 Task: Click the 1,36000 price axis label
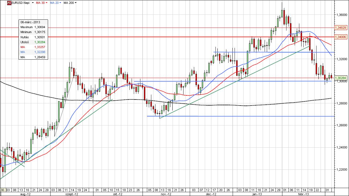341,15
